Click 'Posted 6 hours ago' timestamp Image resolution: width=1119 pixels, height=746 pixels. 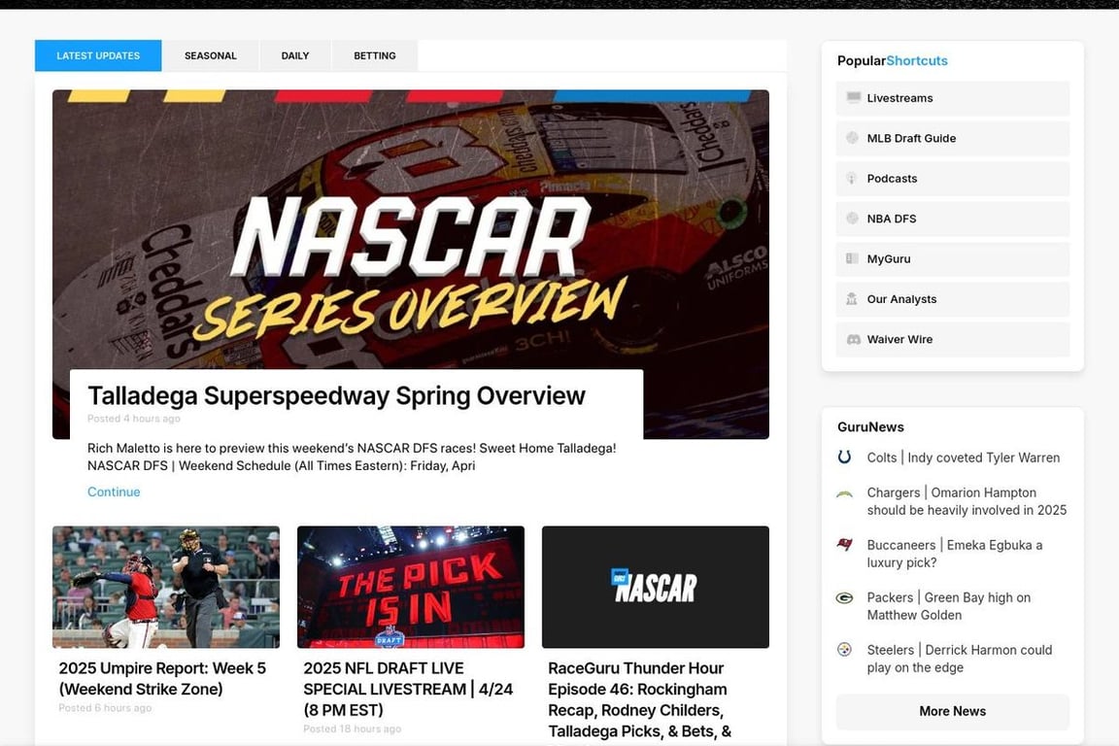pos(105,707)
